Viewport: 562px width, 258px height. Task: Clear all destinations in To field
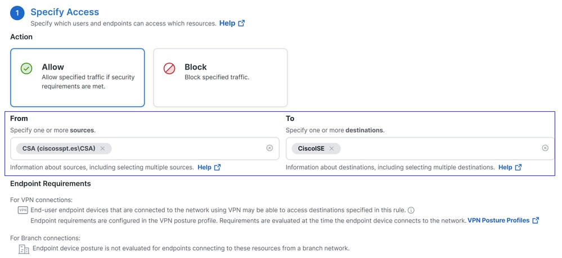pos(545,148)
